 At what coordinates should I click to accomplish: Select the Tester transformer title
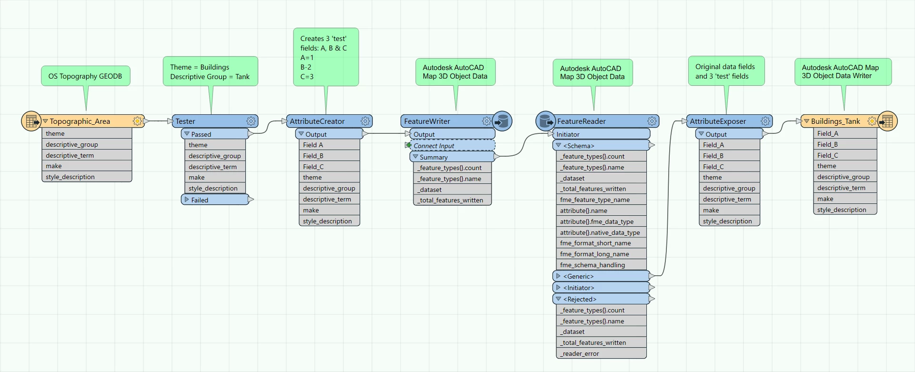(x=185, y=121)
